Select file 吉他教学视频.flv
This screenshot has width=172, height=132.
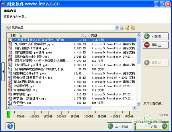[72, 90]
